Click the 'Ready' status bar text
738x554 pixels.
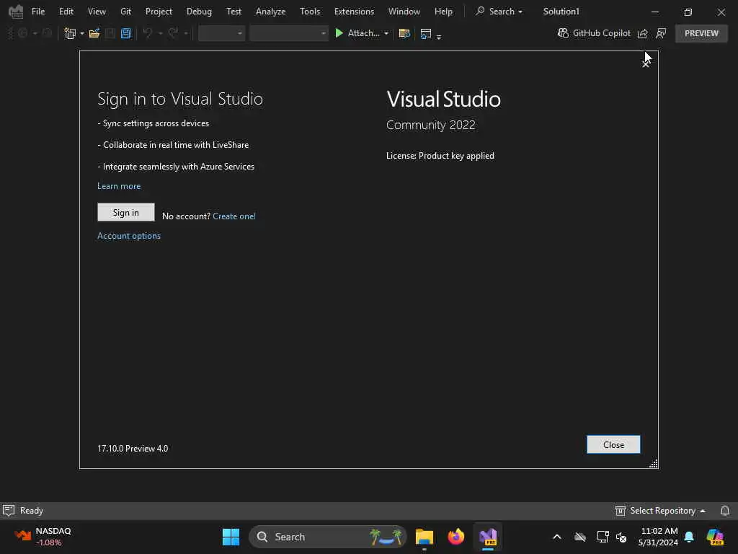[32, 511]
